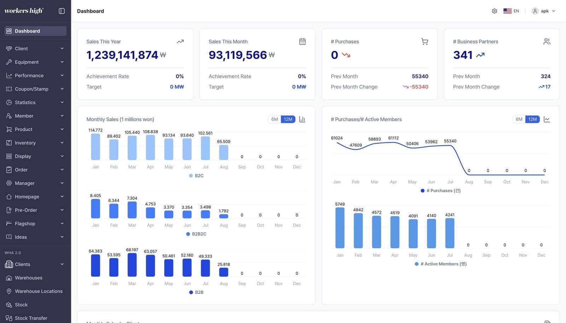Click the people icon on # Business Partners
This screenshot has height=323, width=566.
pos(547,42)
